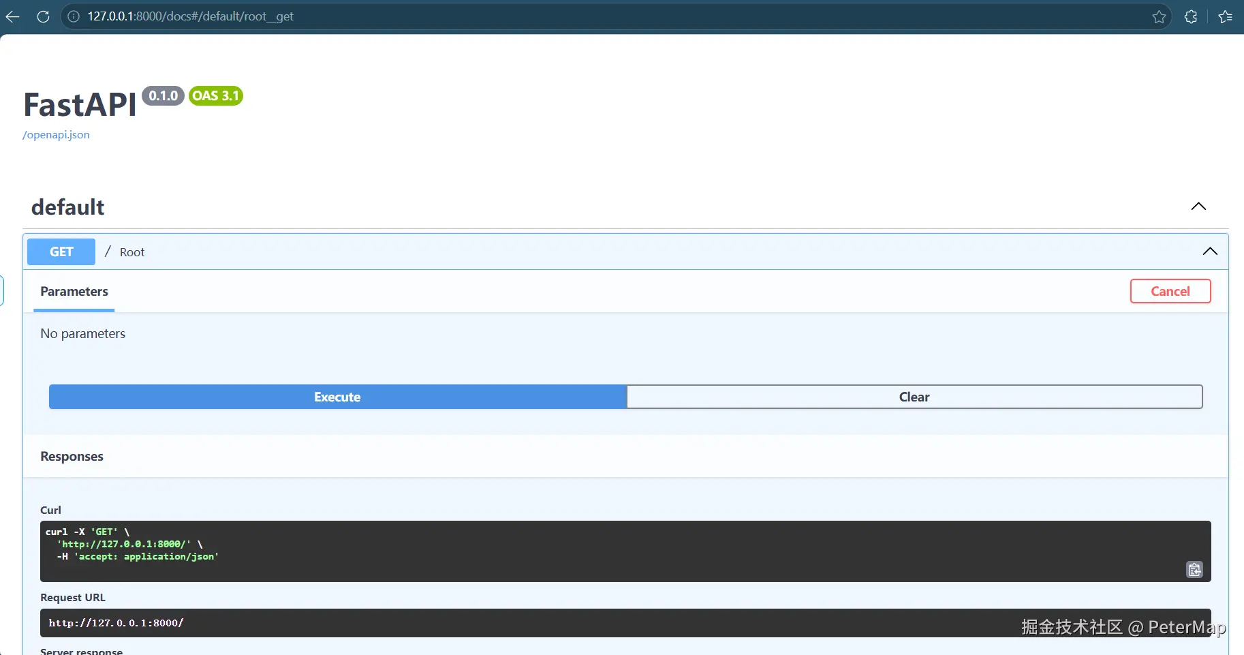Click the Root path label
This screenshot has width=1244, height=655.
click(x=132, y=252)
